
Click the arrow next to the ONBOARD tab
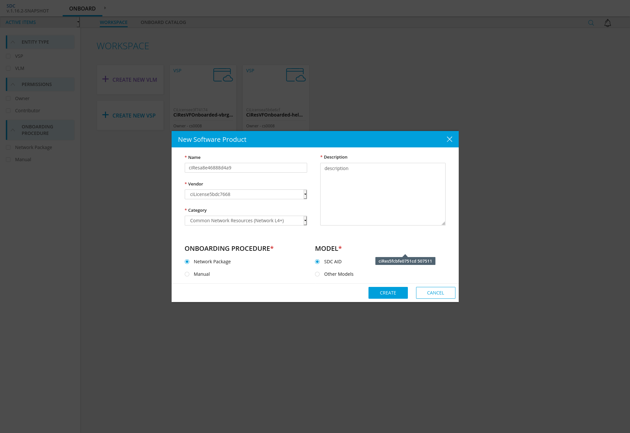click(105, 8)
